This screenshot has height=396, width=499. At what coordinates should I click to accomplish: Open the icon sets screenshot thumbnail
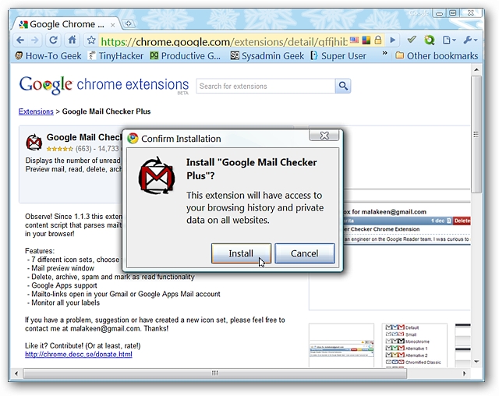[x=414, y=345]
